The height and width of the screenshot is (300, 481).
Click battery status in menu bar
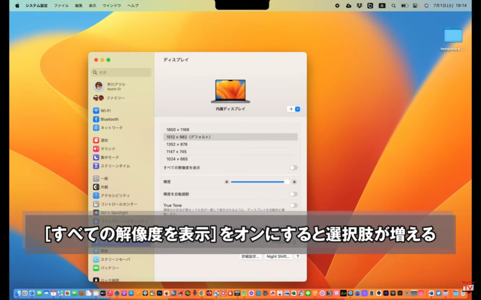click(x=404, y=6)
